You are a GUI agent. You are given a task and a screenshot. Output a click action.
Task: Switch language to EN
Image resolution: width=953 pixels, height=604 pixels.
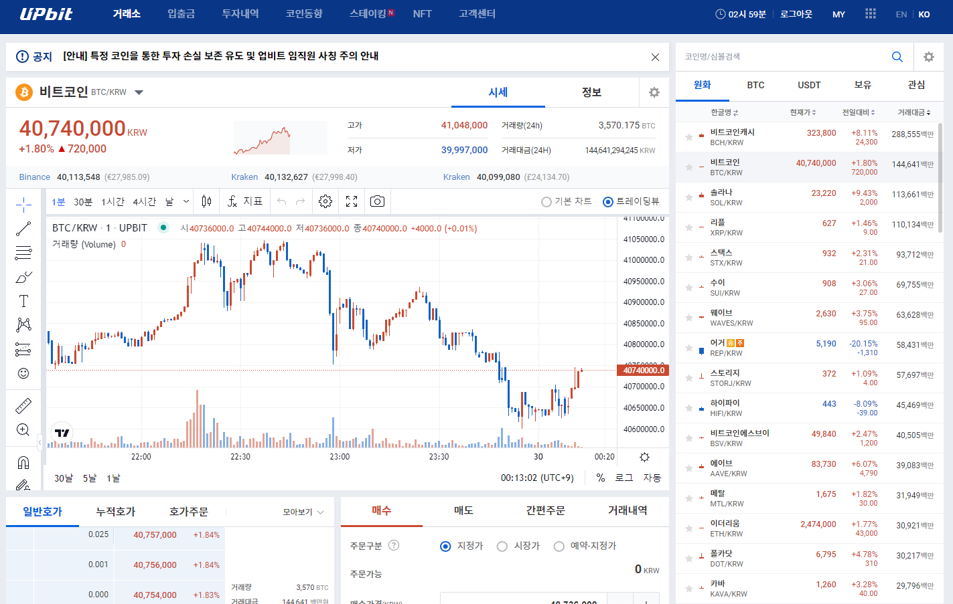[x=901, y=14]
